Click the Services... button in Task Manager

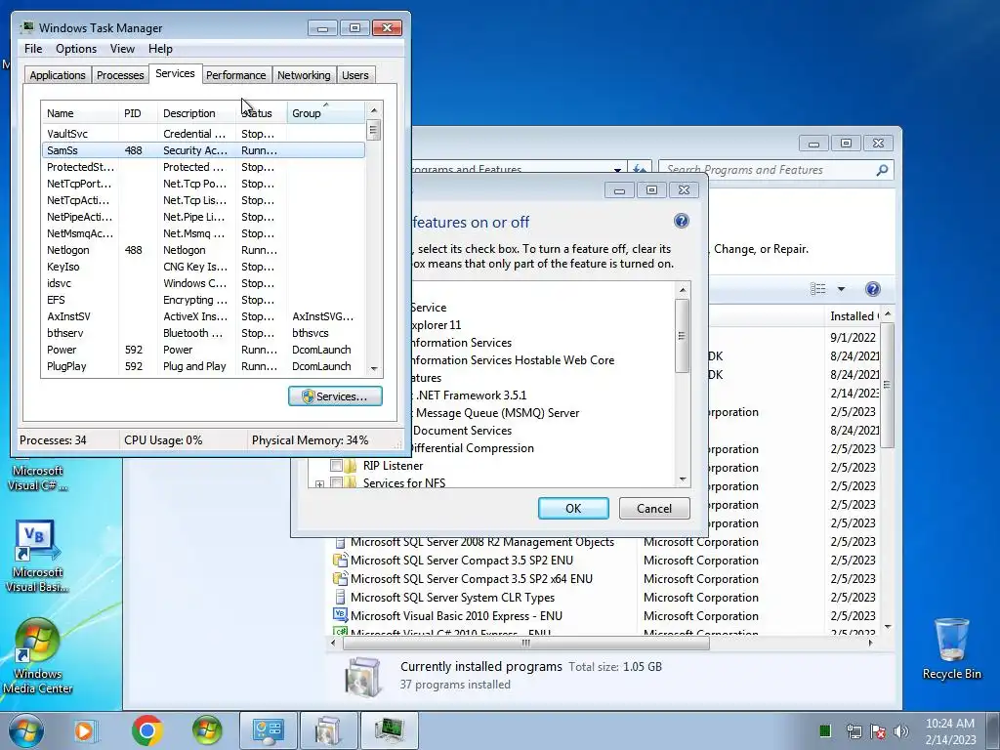pos(335,396)
